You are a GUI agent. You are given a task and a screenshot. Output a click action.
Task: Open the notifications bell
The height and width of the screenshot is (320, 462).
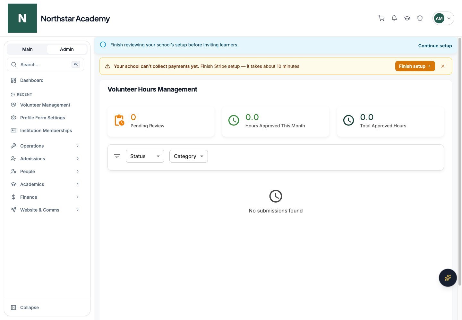[x=394, y=18]
